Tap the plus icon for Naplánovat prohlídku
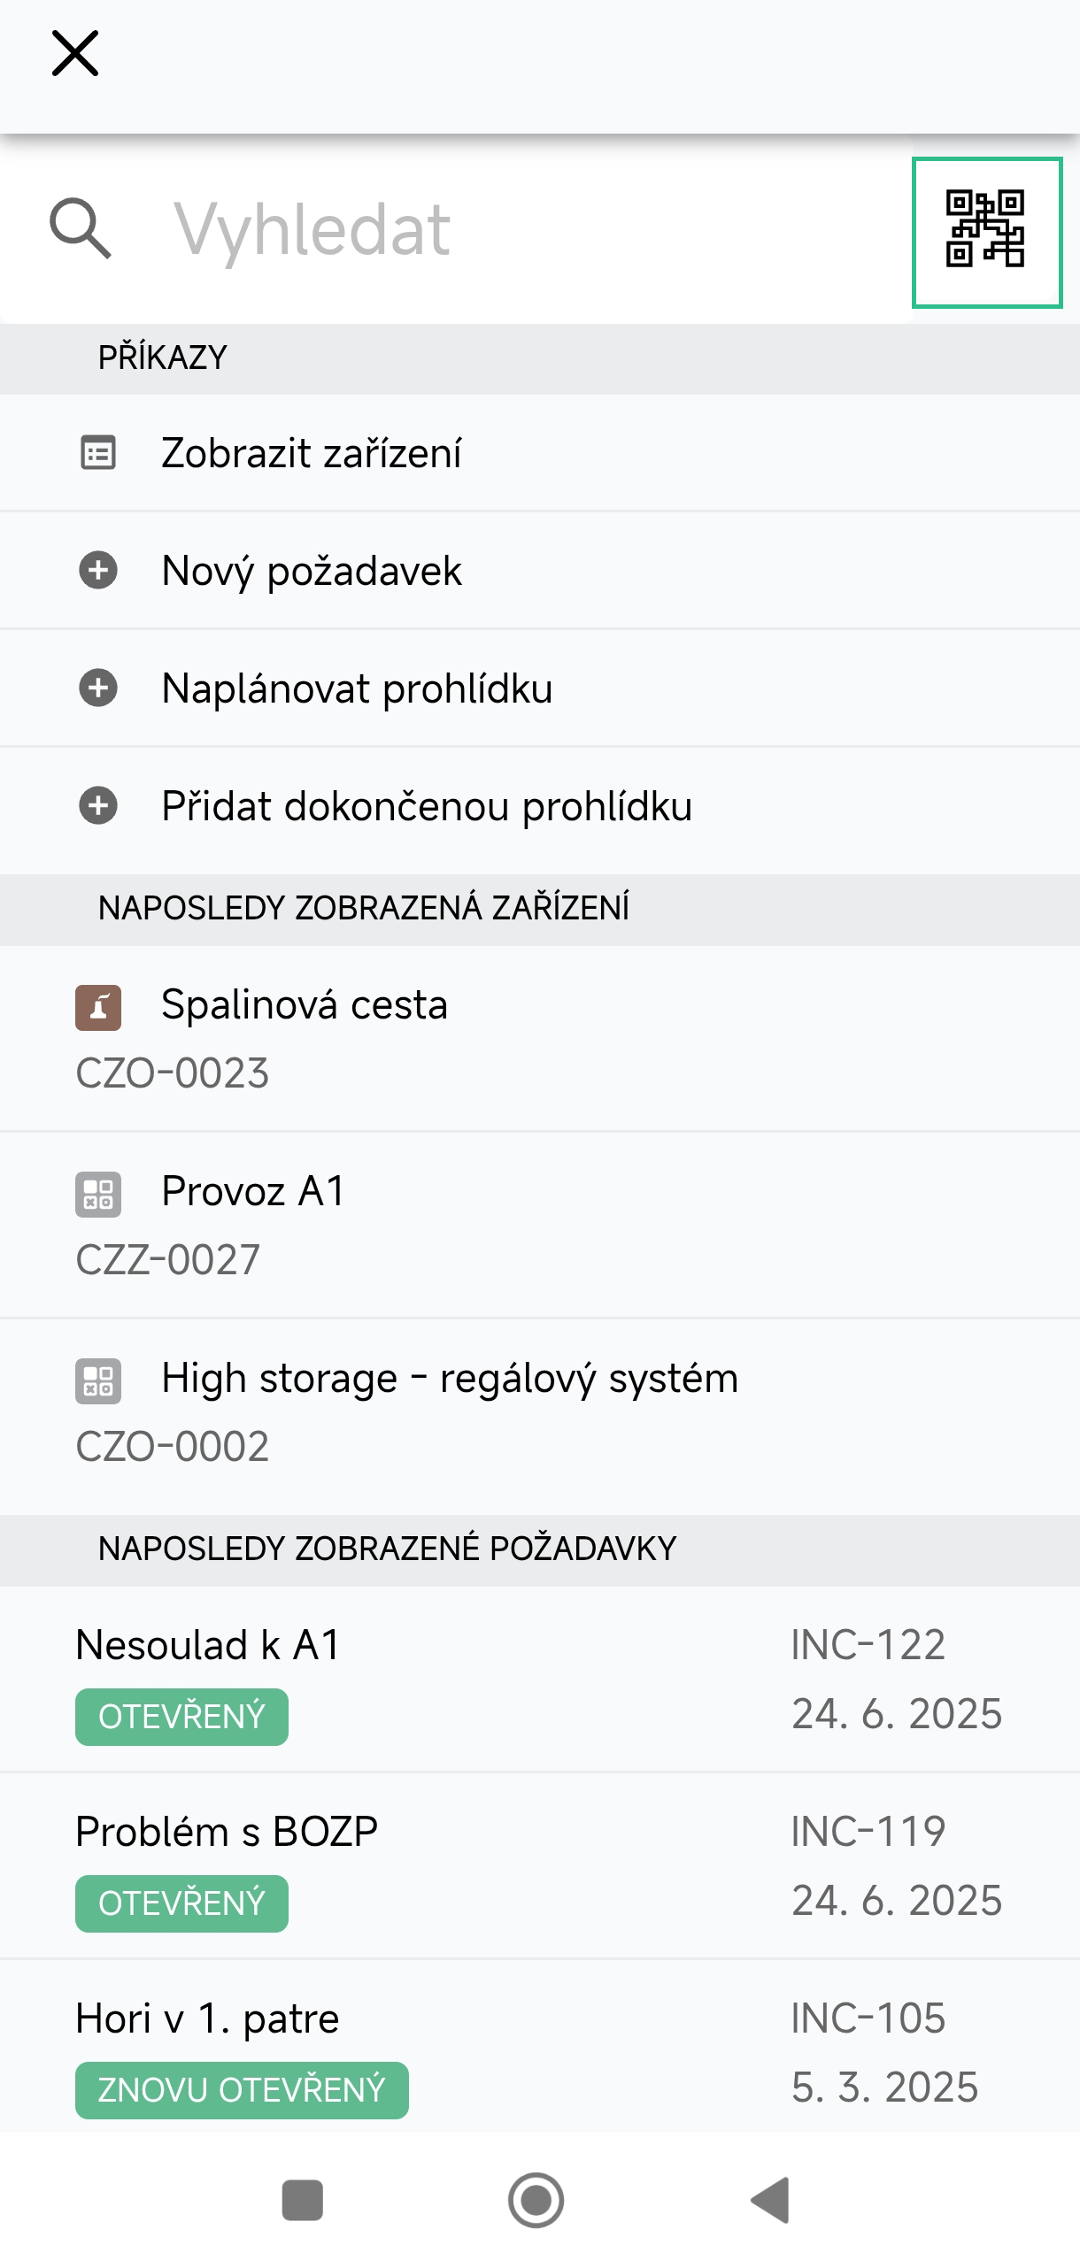 pos(99,688)
